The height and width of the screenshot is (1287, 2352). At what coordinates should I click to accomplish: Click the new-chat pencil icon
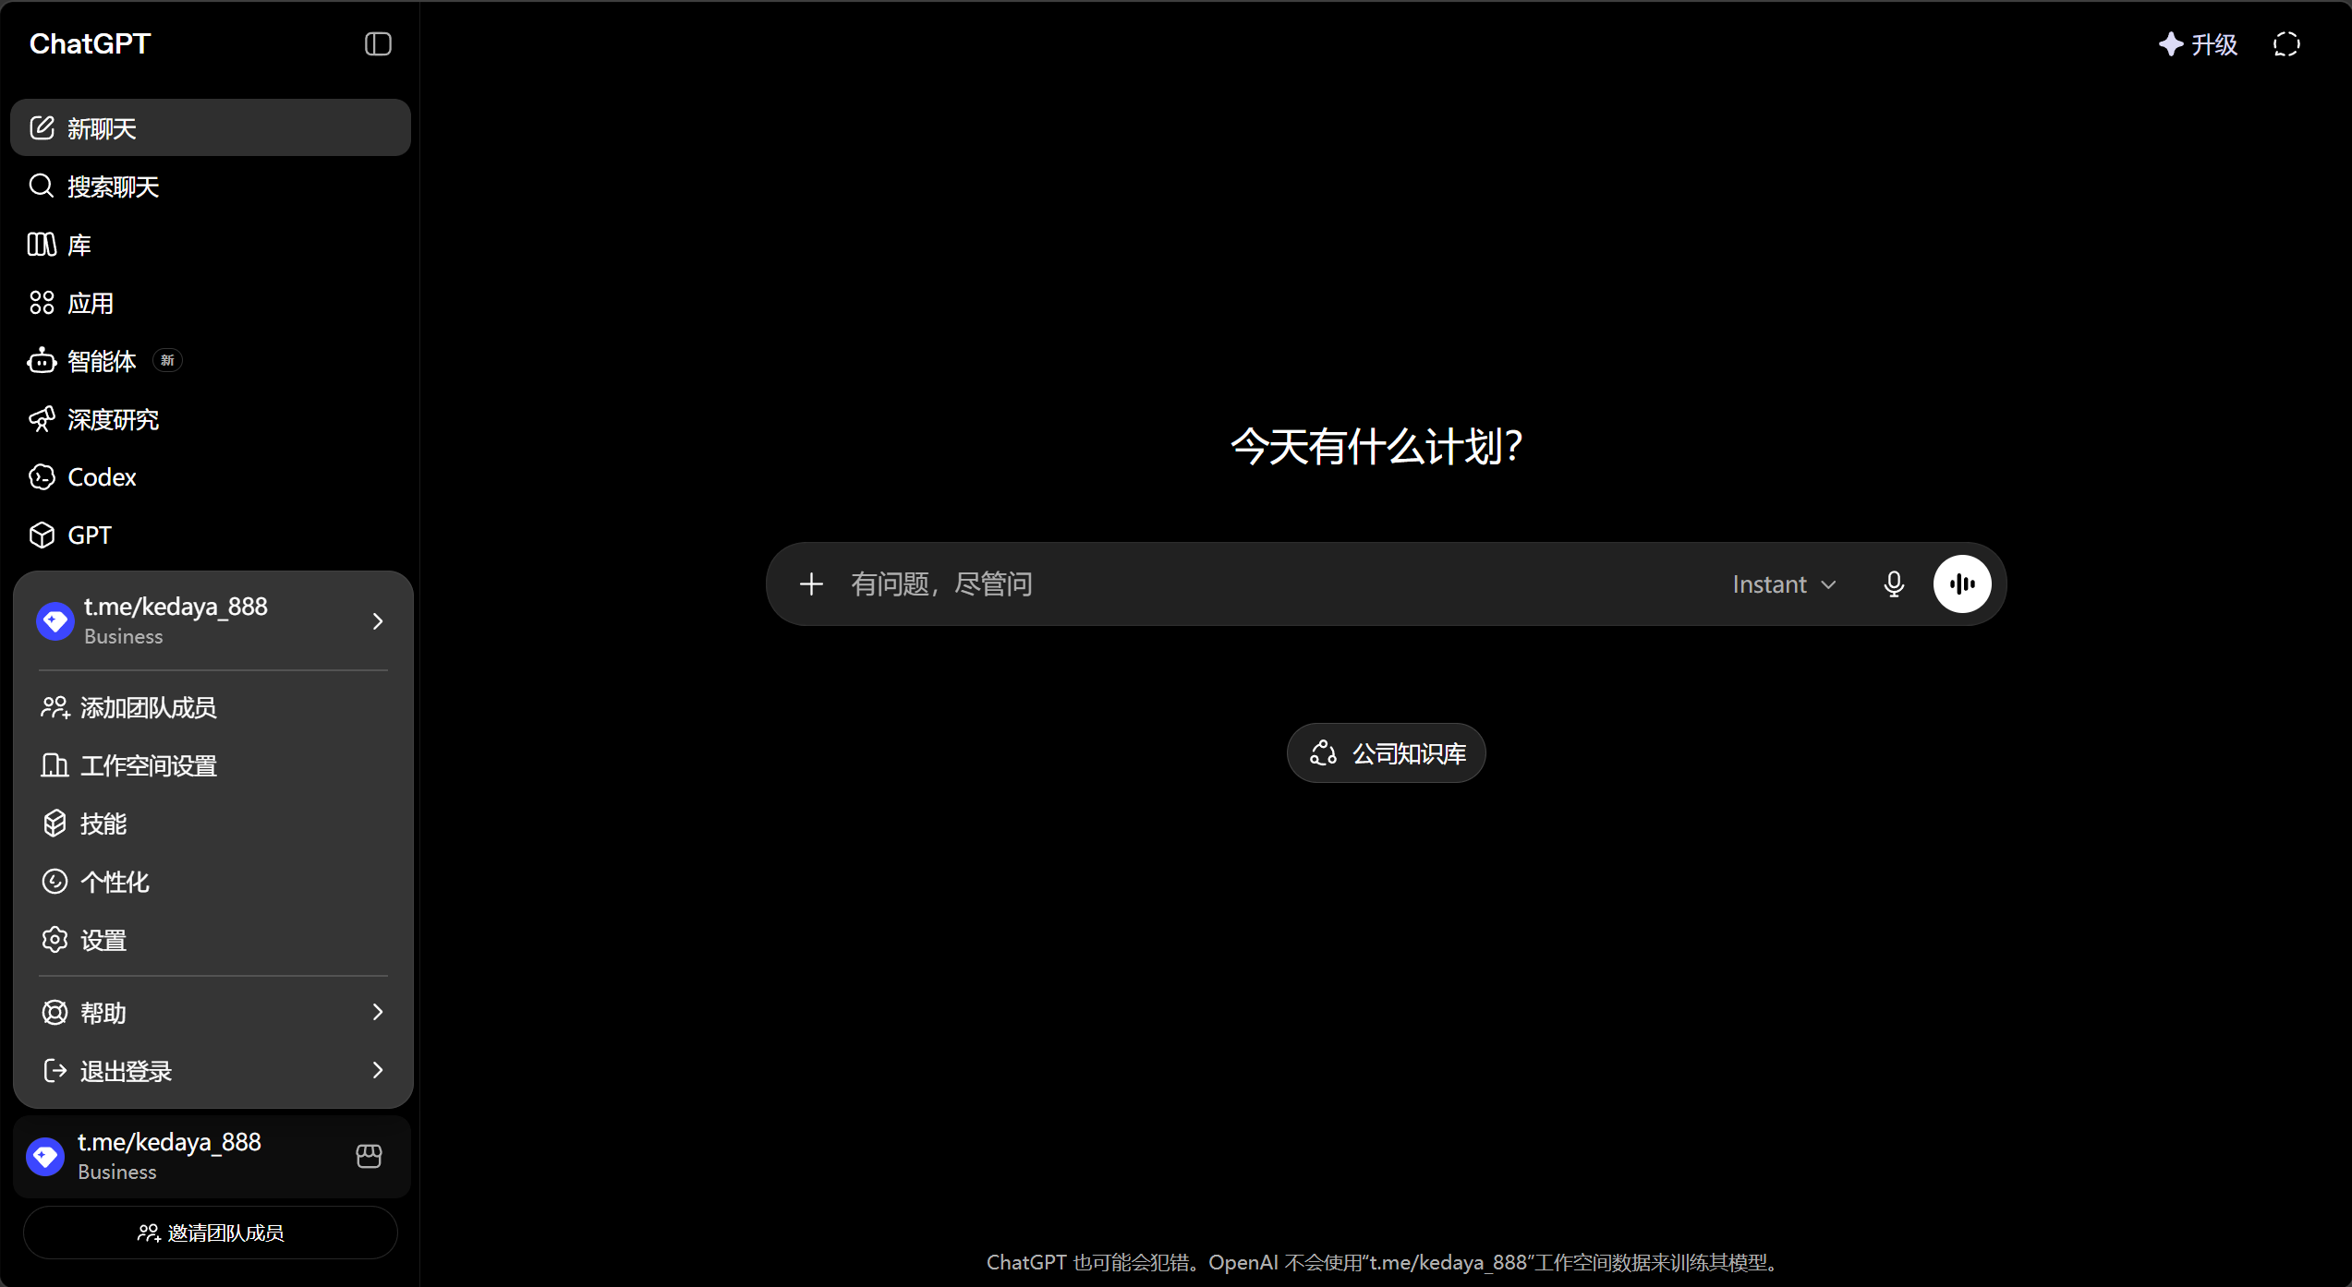pos(42,127)
